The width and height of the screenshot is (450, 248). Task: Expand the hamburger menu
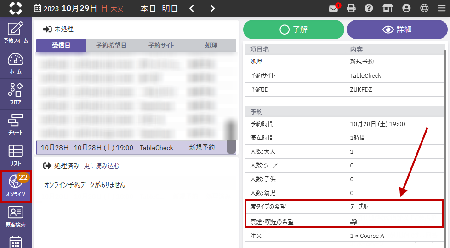441,8
